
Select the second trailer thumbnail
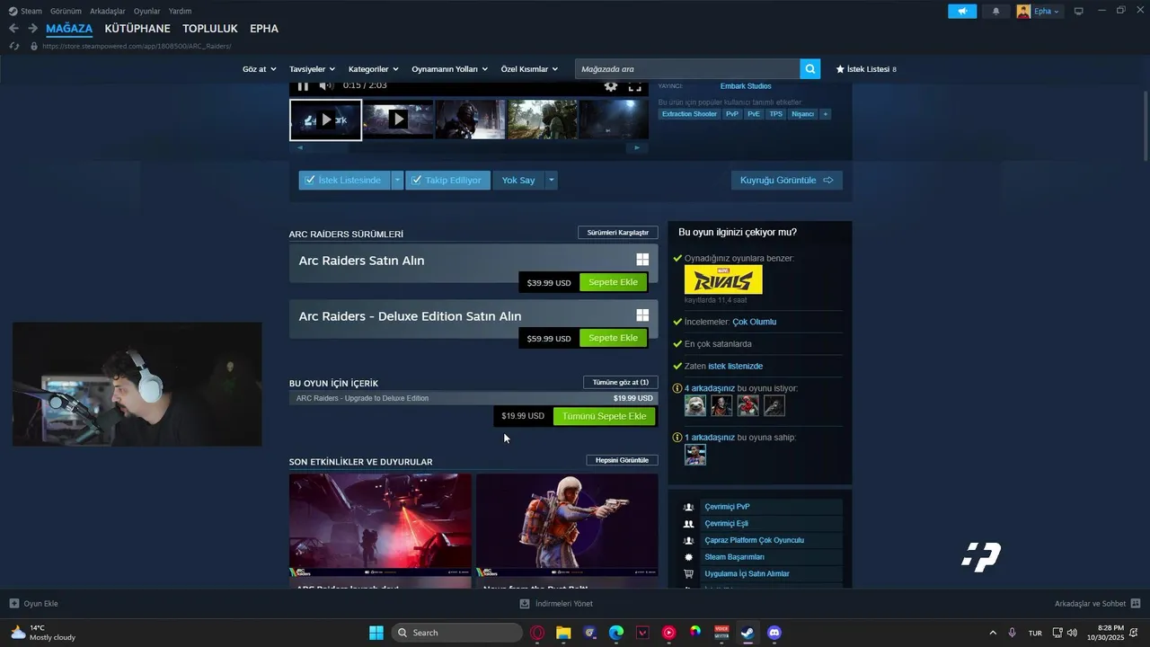pyautogui.click(x=398, y=120)
